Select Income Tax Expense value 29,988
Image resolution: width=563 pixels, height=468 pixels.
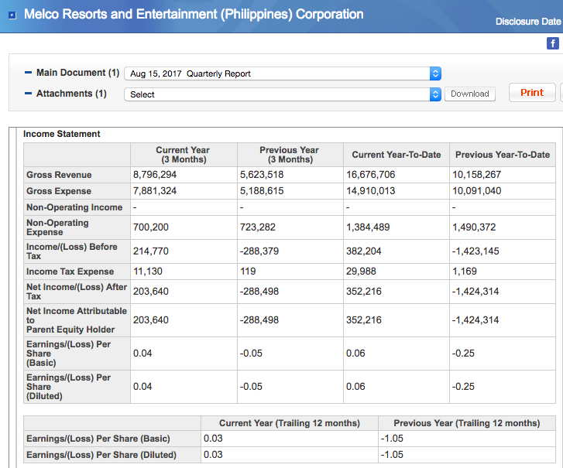click(x=361, y=271)
